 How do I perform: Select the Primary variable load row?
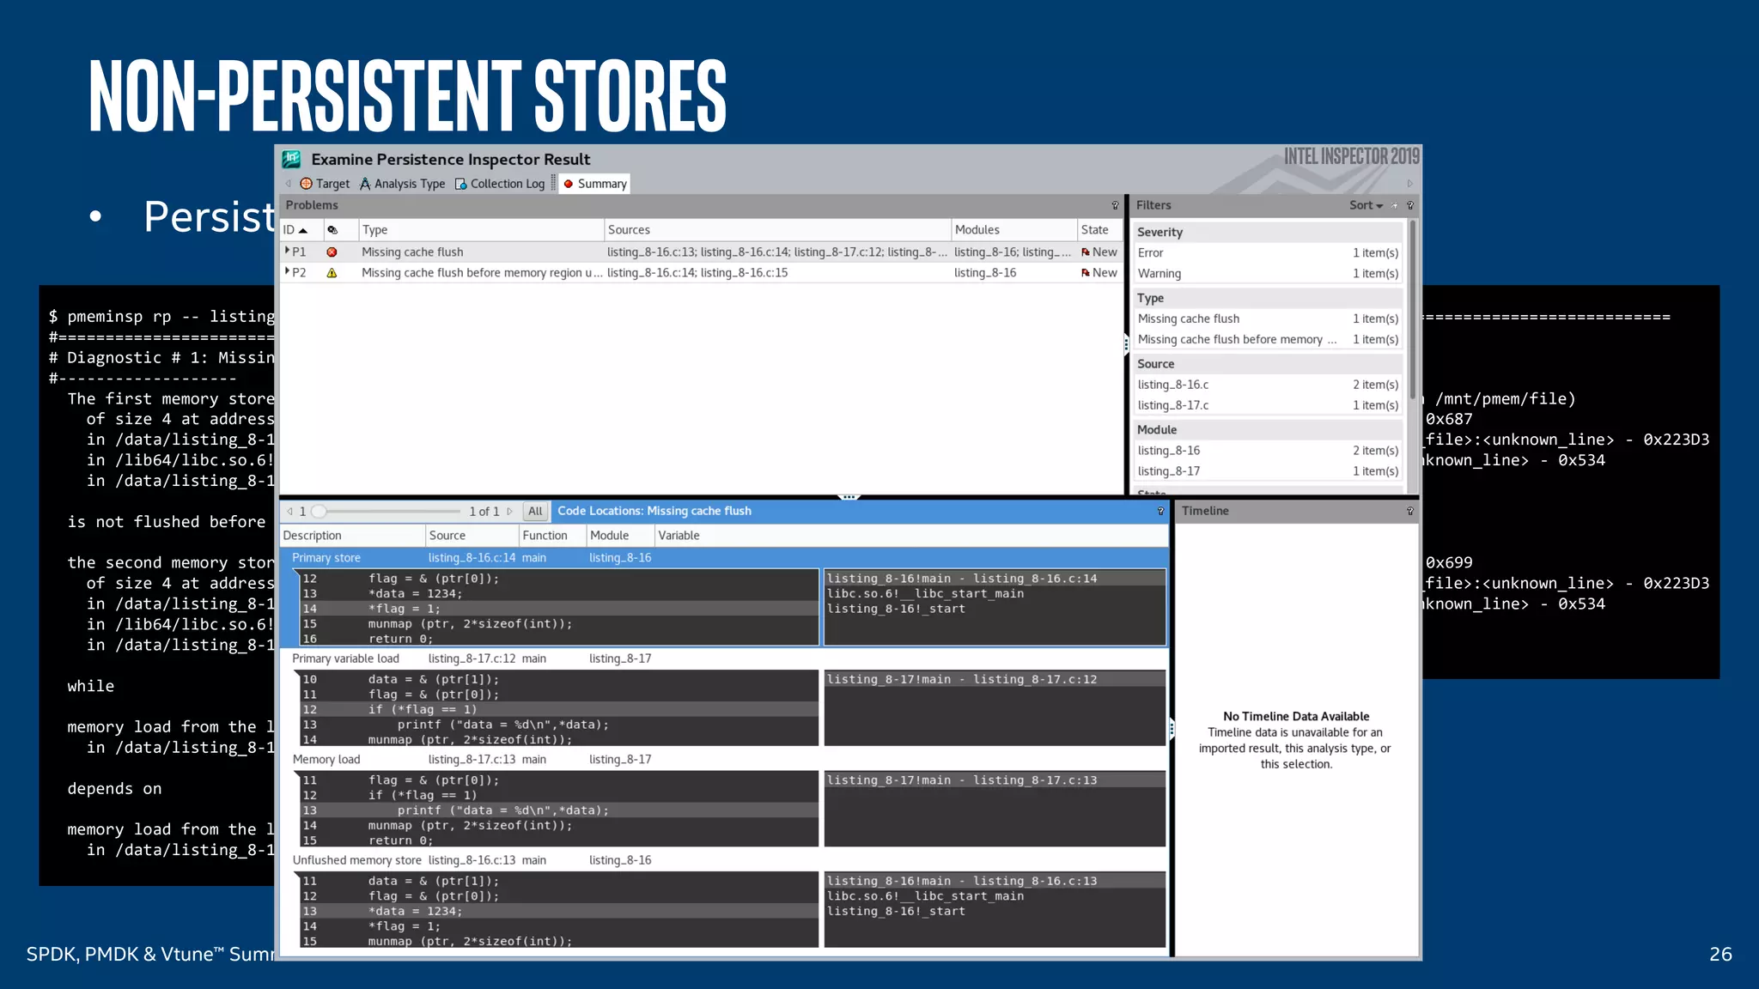(x=724, y=659)
